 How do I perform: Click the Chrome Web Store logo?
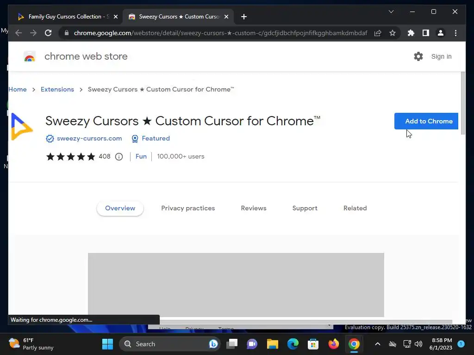coord(30,56)
